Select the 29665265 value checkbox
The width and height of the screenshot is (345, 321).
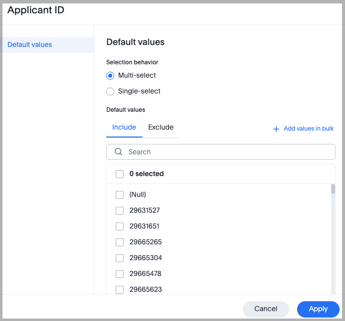[120, 242]
